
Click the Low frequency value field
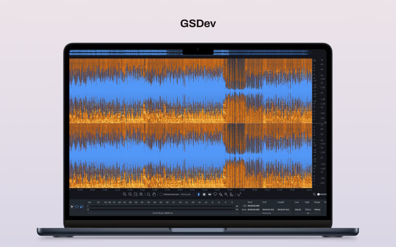coord(298,210)
